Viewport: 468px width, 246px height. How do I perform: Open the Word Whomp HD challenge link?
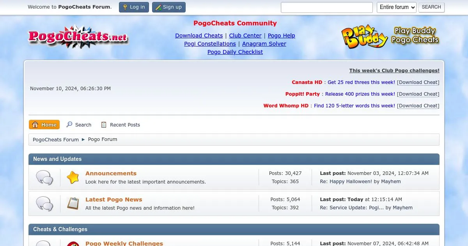[286, 106]
